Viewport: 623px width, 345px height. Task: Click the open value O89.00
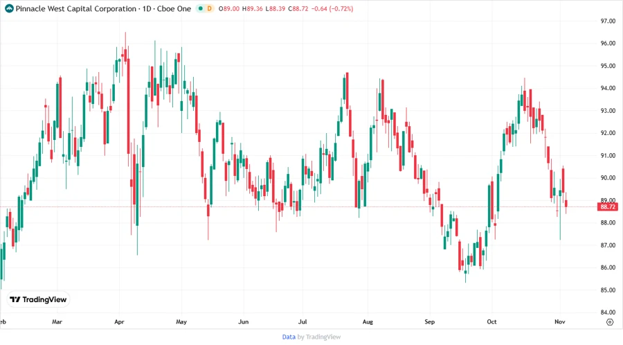[229, 8]
